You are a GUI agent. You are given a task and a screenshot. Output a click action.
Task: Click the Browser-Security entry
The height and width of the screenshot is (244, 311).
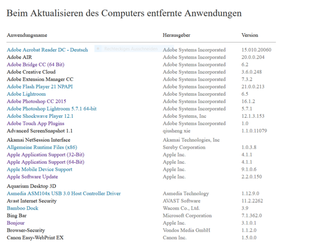pos(26,230)
